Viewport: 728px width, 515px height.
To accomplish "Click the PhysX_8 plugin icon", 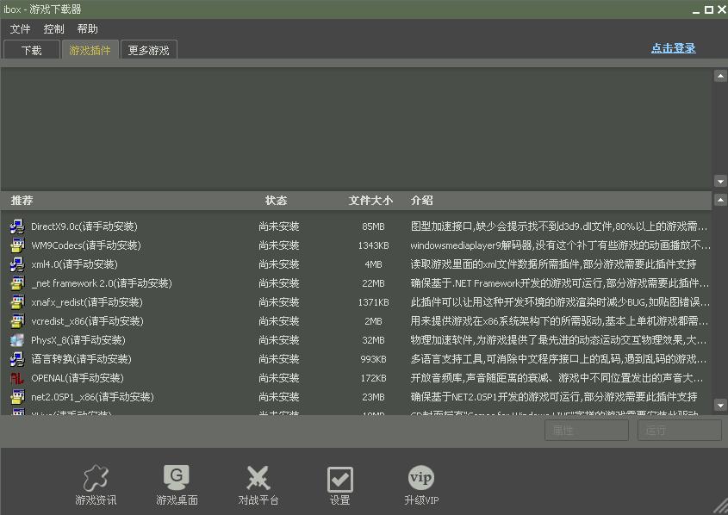I will [x=17, y=340].
